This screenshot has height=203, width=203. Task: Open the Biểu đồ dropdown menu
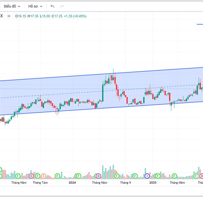pos(12,6)
